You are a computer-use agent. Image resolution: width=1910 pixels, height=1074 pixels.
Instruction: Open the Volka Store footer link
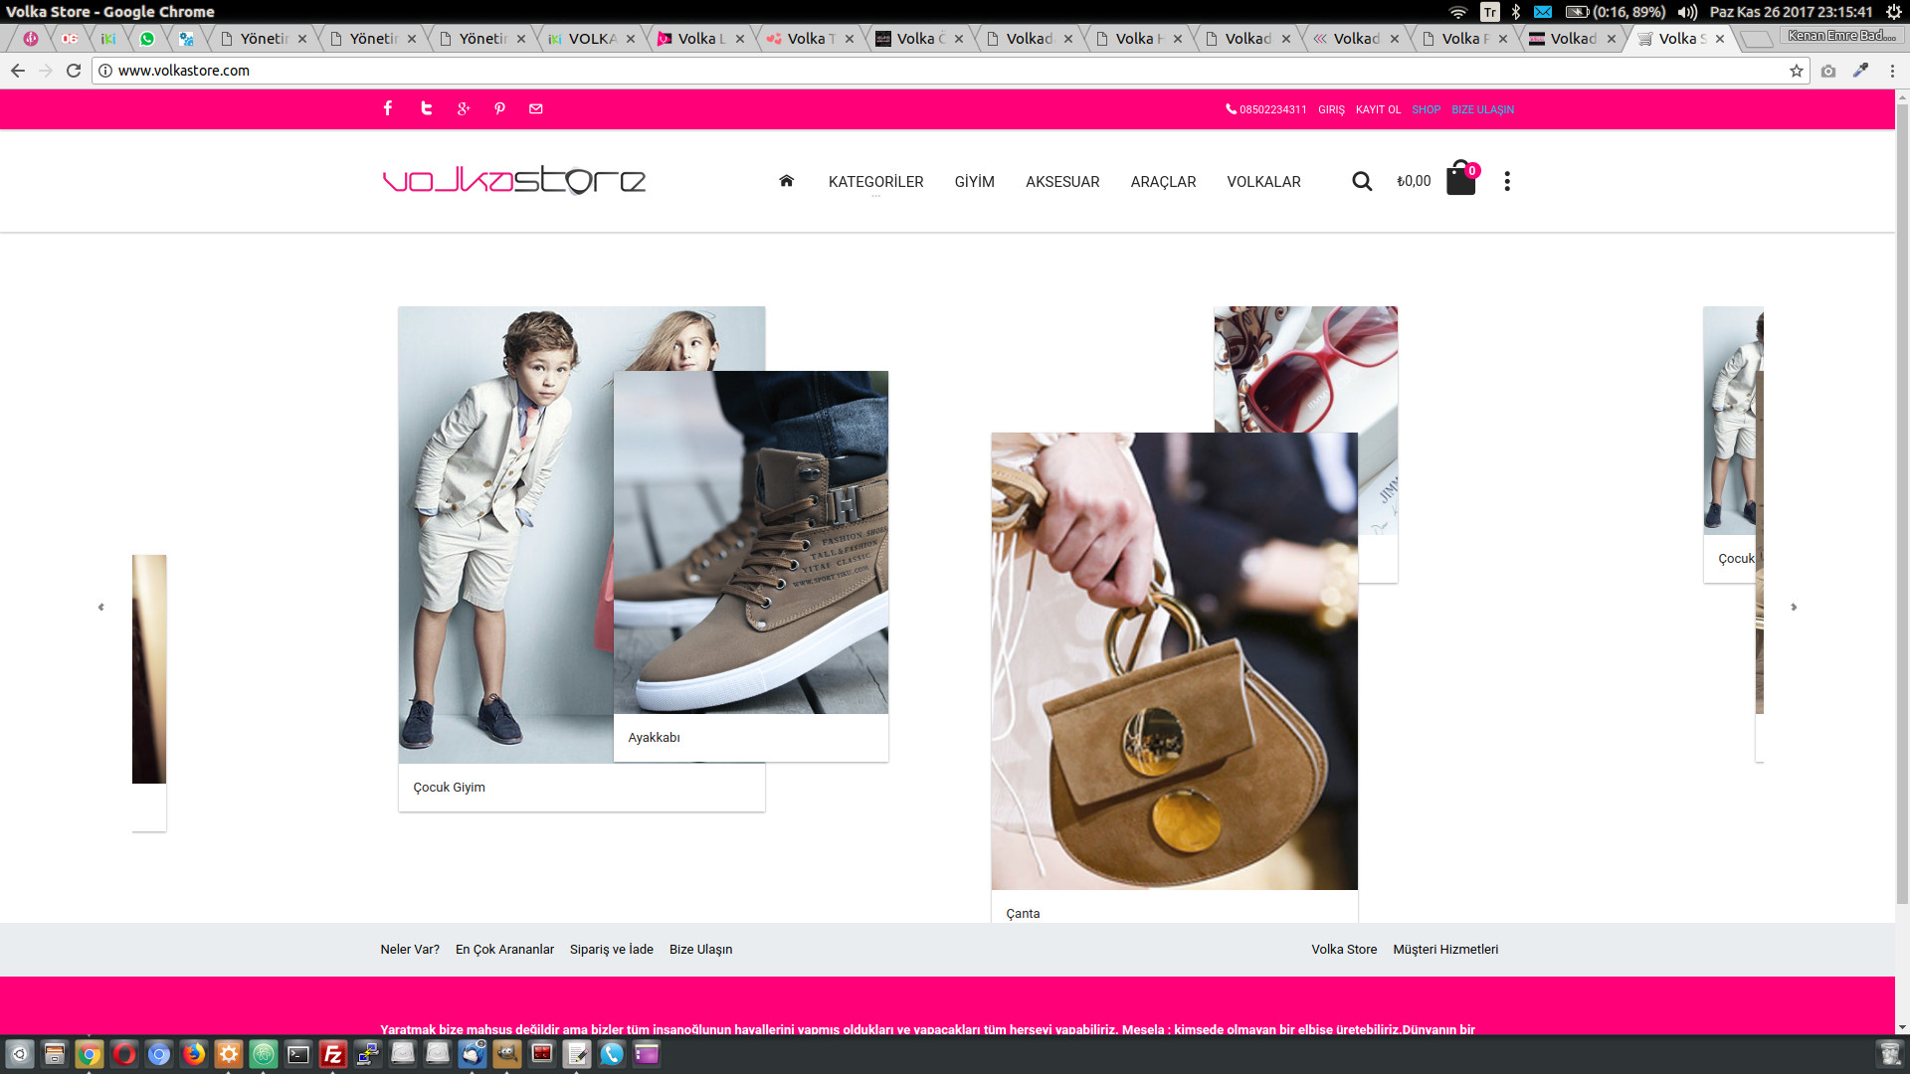(x=1344, y=950)
